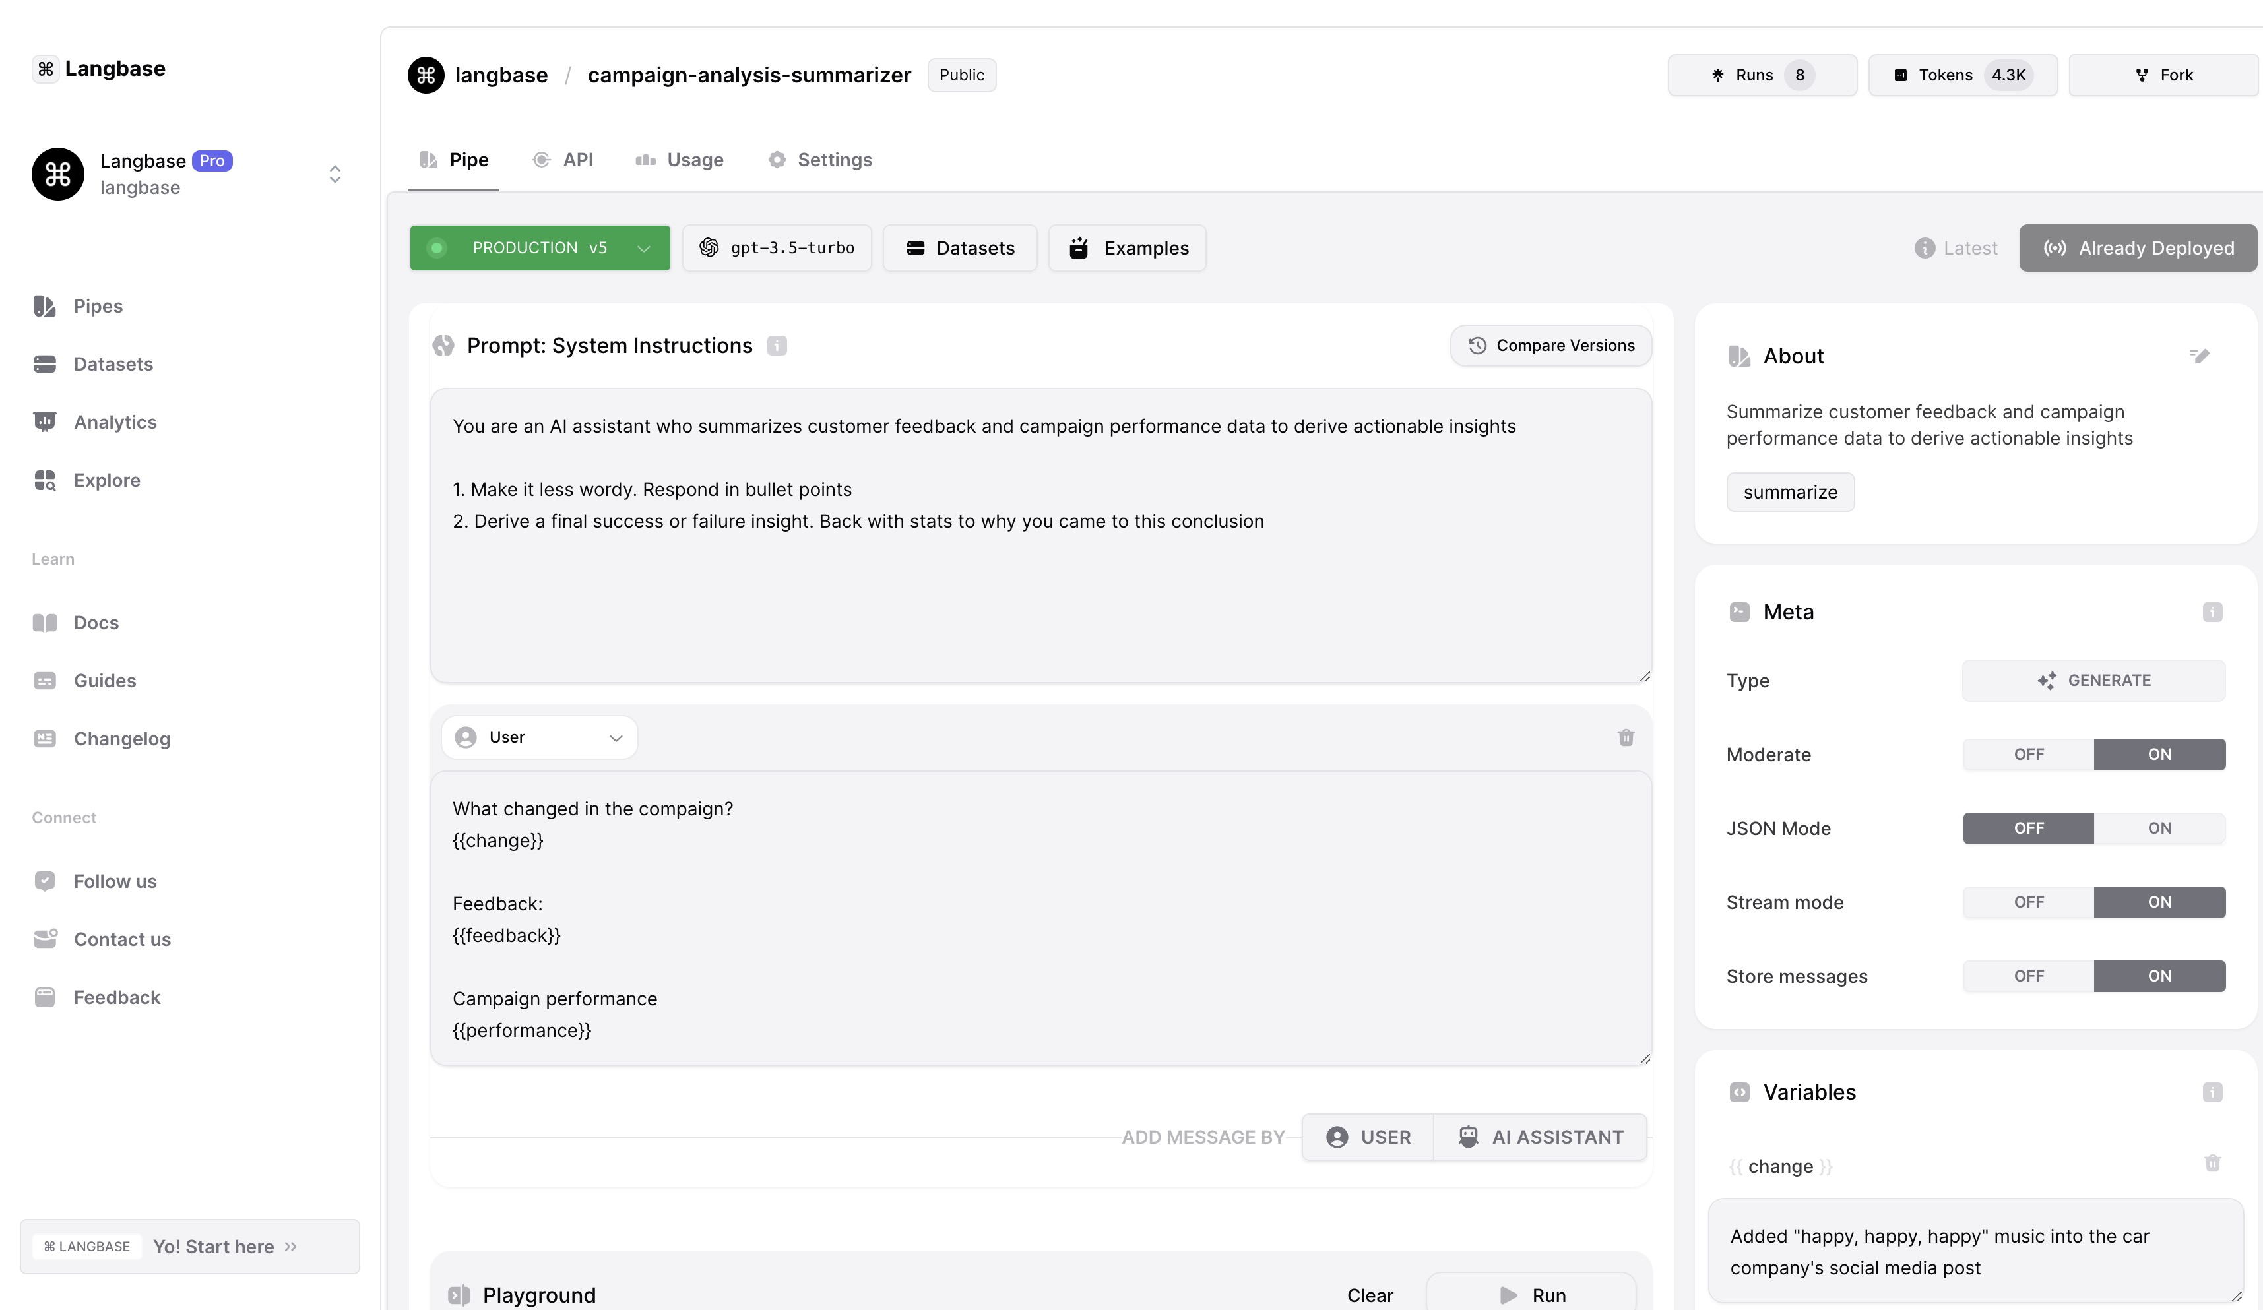This screenshot has width=2263, height=1310.
Task: Delete the change variable via trash icon
Action: pyautogui.click(x=2212, y=1164)
